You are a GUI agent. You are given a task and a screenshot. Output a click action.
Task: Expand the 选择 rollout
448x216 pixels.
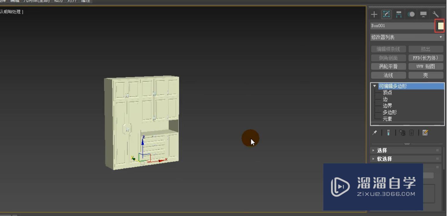click(x=406, y=150)
